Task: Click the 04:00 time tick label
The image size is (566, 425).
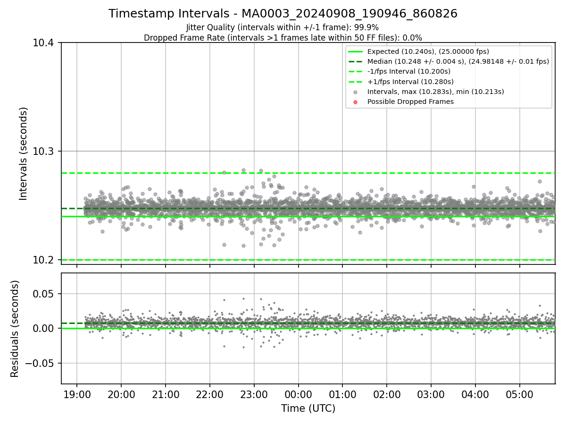Action: (475, 394)
